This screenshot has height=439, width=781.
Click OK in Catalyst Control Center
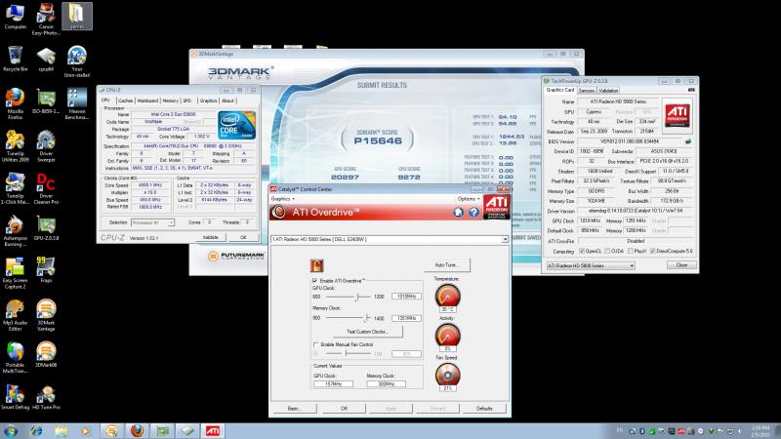(344, 409)
